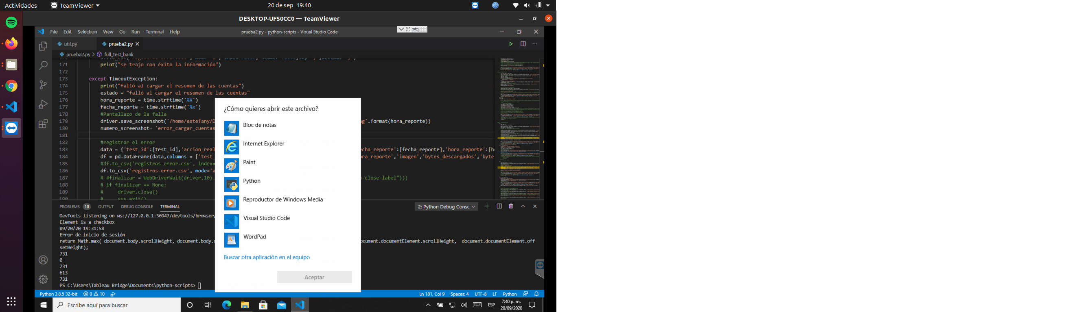Open Spotify from the Ubuntu dock

tap(12, 22)
